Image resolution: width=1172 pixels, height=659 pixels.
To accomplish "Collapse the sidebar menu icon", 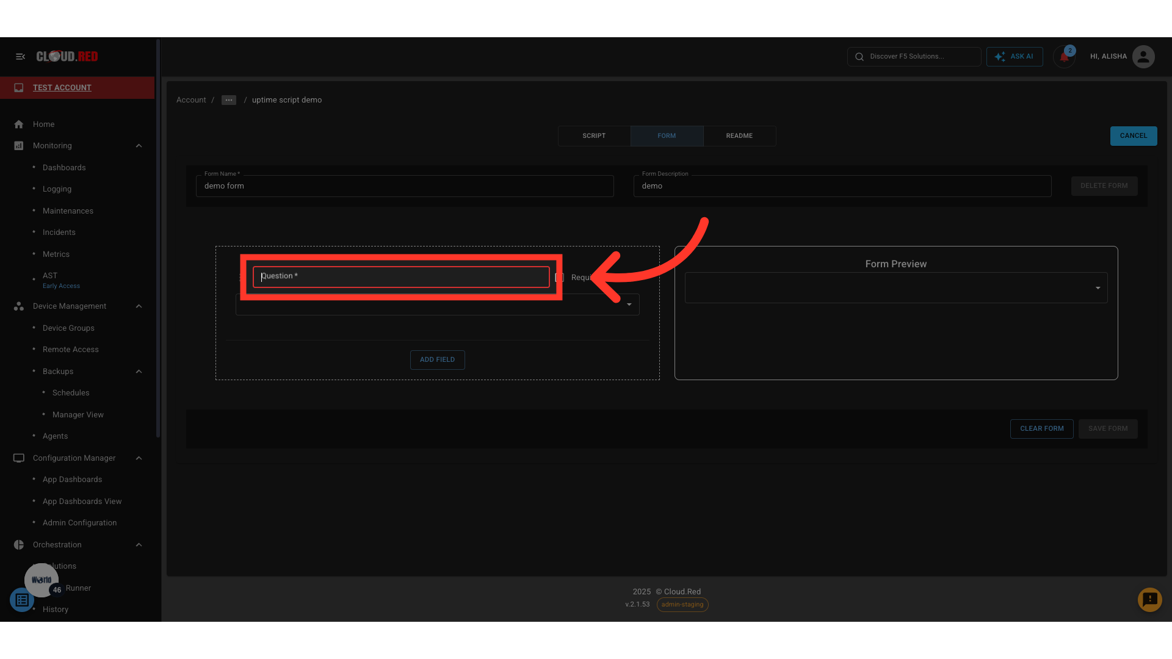I will coord(20,57).
